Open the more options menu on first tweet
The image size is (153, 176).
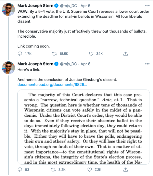tap(147, 6)
